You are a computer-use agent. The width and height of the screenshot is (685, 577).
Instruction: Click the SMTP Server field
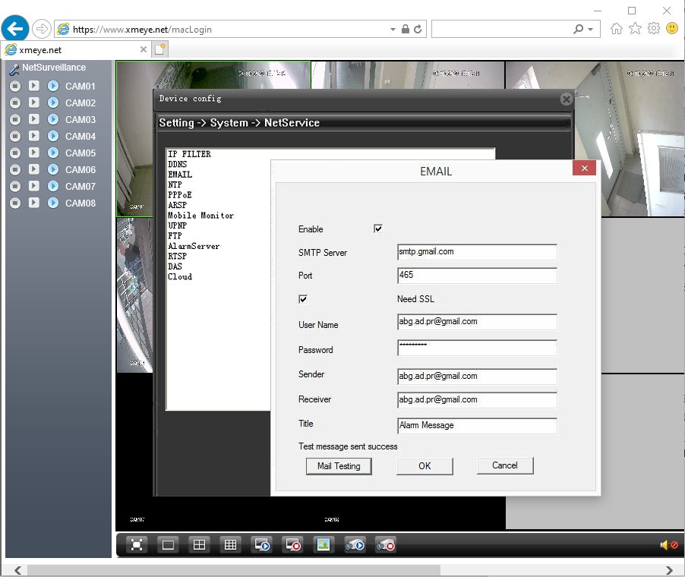pyautogui.click(x=477, y=252)
